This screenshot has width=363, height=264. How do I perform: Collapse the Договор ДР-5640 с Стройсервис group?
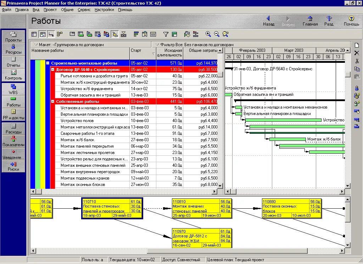[52, 69]
